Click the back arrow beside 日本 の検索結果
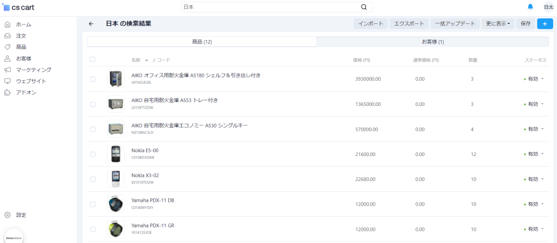The width and height of the screenshot is (557, 243). tap(91, 24)
